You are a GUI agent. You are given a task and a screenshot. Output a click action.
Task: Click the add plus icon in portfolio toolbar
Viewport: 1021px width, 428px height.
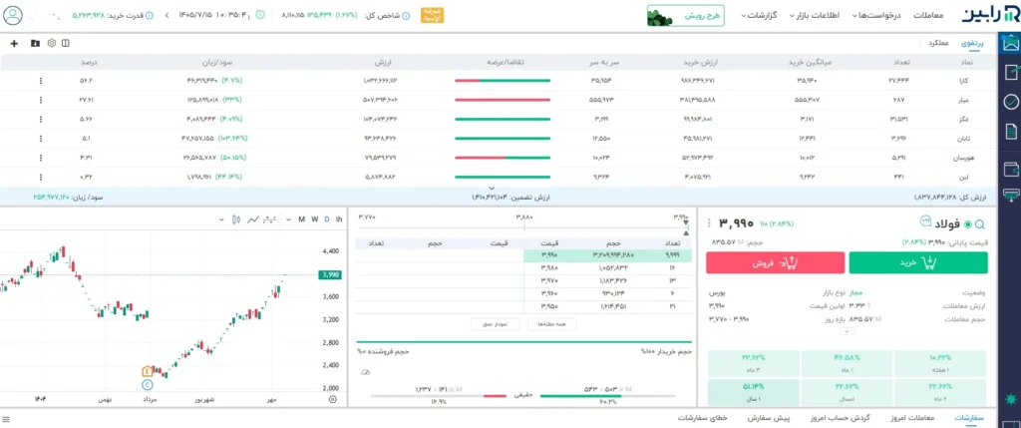pyautogui.click(x=14, y=44)
